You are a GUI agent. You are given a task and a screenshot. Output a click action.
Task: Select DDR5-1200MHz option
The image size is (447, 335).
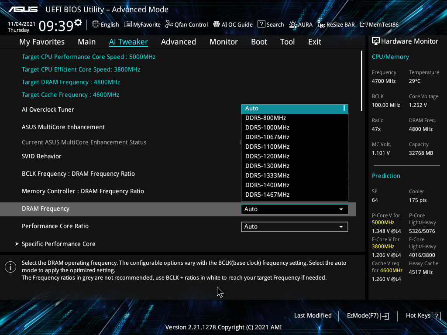coord(295,157)
